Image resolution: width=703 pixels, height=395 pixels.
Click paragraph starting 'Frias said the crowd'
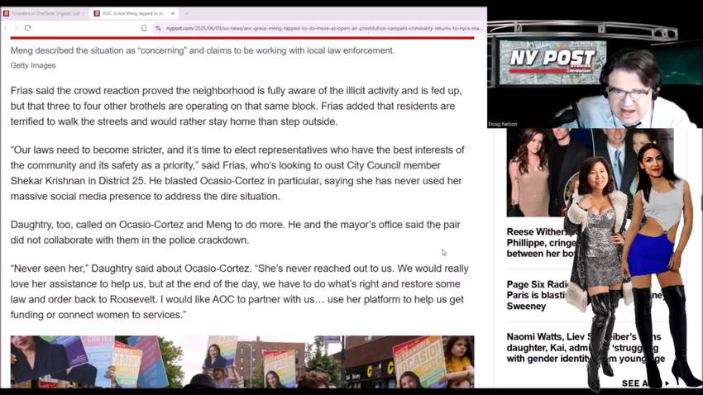pyautogui.click(x=237, y=106)
